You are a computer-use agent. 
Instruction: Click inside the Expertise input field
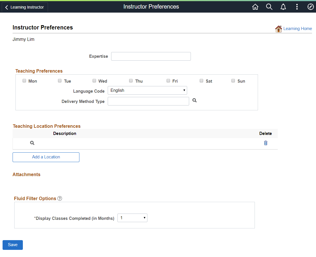151,56
